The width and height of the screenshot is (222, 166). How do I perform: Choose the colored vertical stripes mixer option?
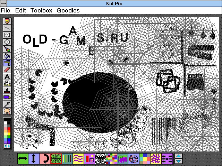pyautogui.click(x=67, y=159)
